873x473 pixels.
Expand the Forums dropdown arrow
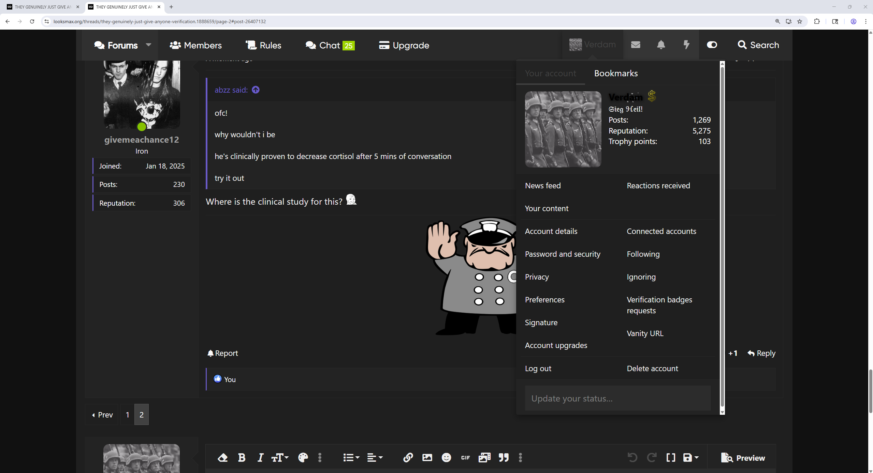click(148, 45)
